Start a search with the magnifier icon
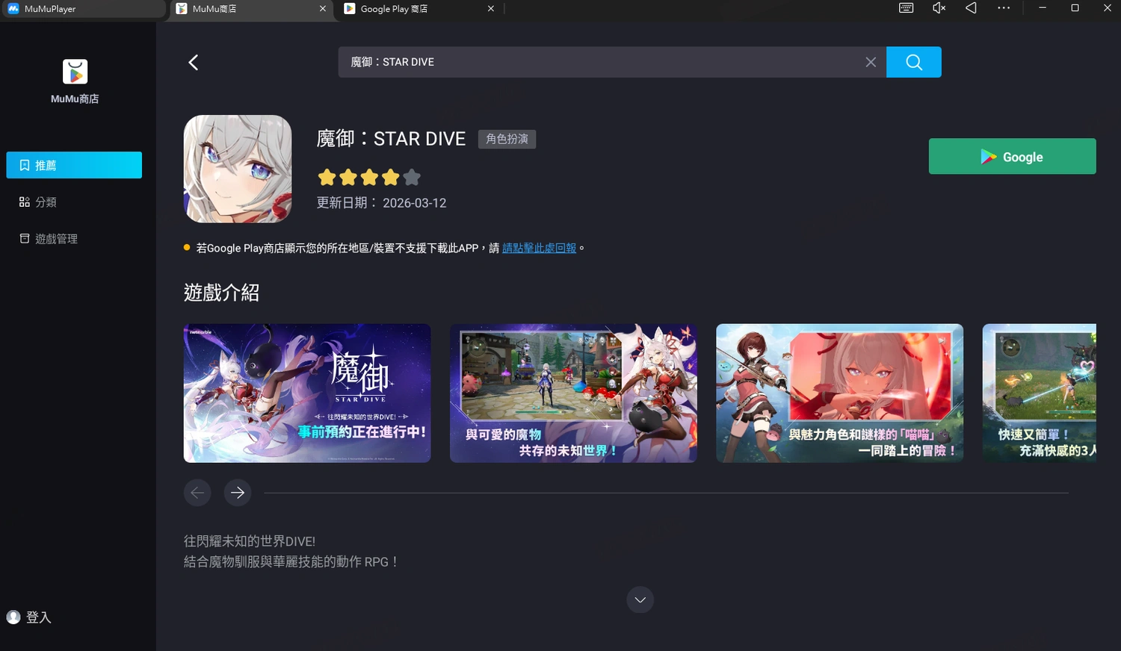 pyautogui.click(x=913, y=62)
